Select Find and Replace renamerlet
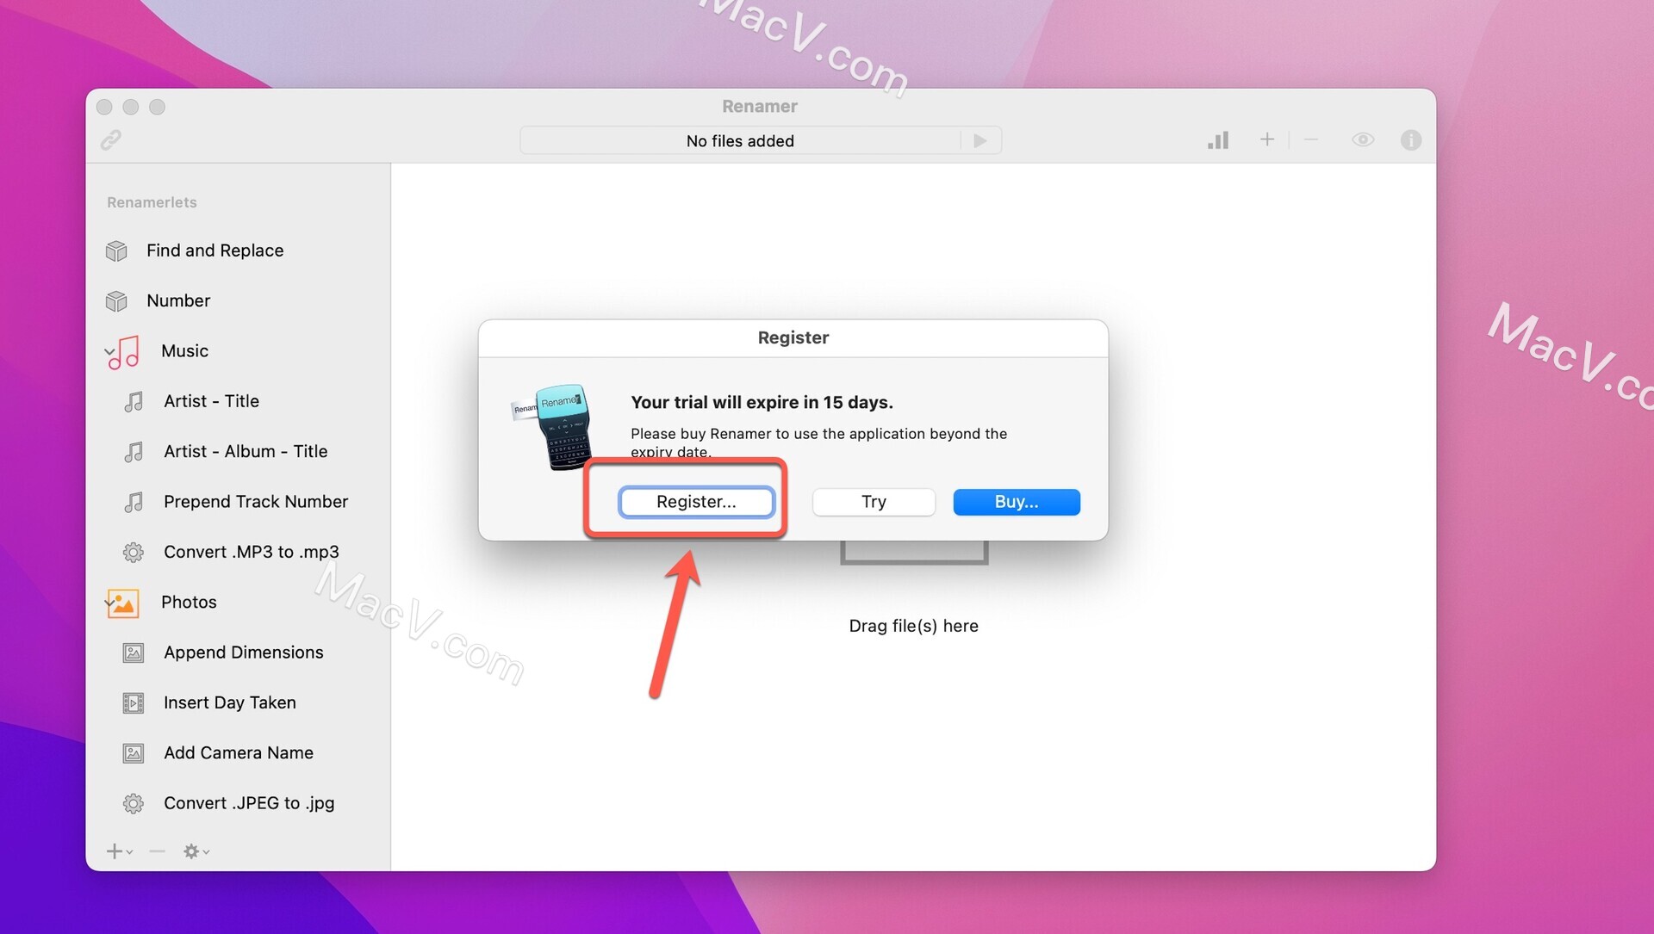 215,251
